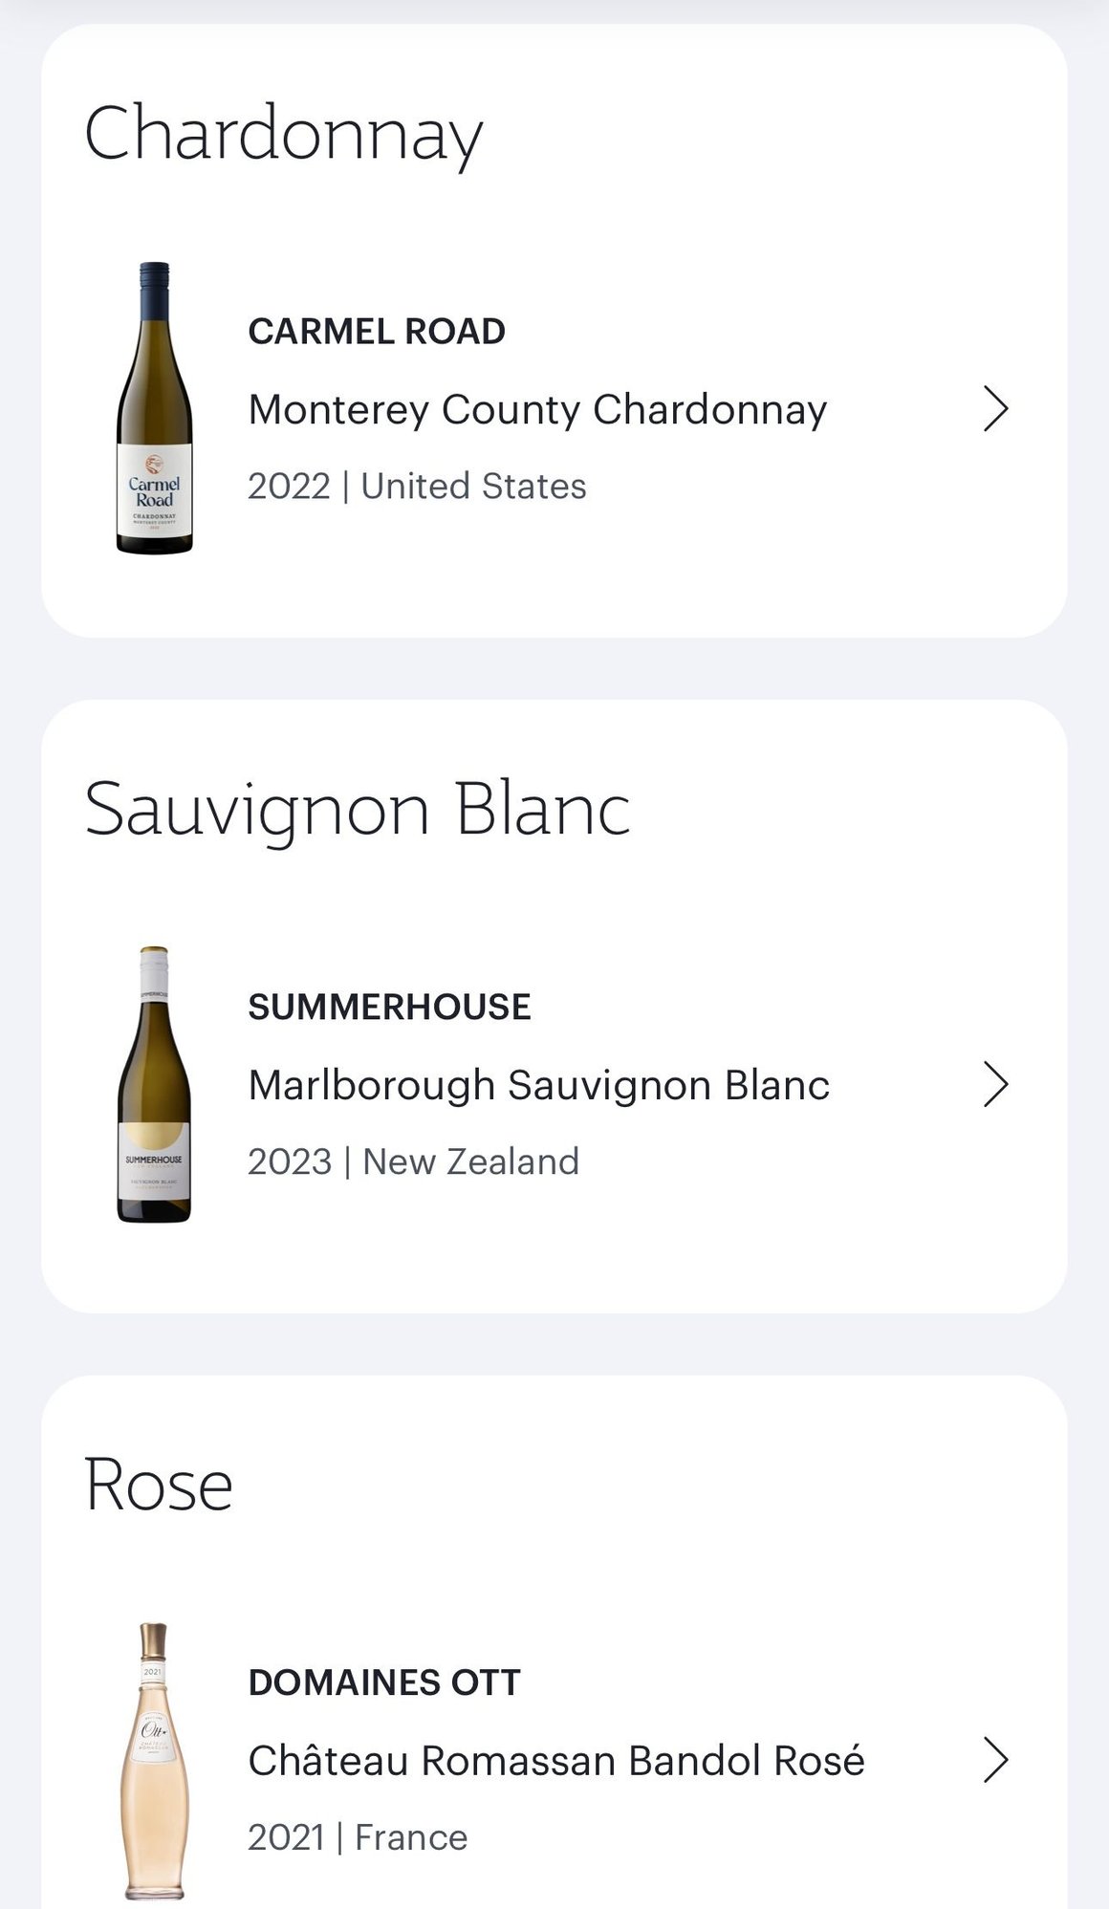Viewport: 1109px width, 1909px height.
Task: Click the Carmel Road bottle image
Action: [x=154, y=408]
